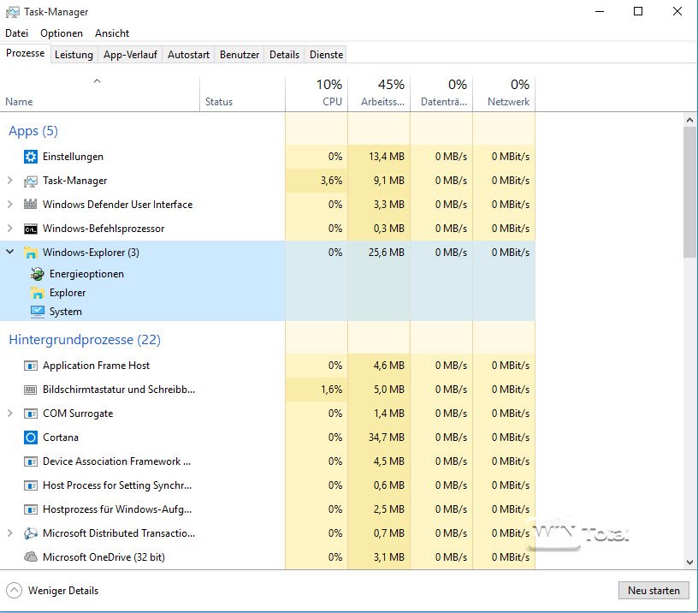Switch to the Dienste tab

[x=326, y=55]
